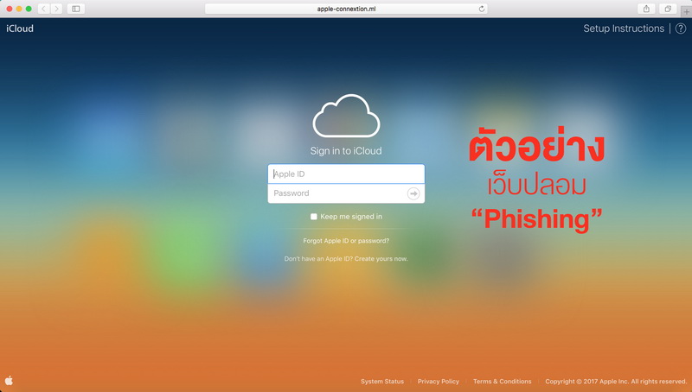Toggle the Safari sidebar button
Screen dimensions: 692x392
click(76, 9)
